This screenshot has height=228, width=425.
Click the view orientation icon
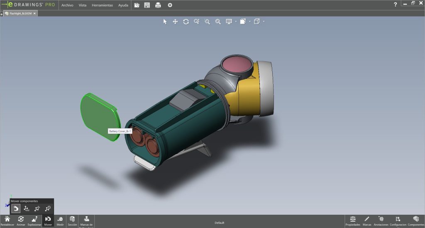243,22
